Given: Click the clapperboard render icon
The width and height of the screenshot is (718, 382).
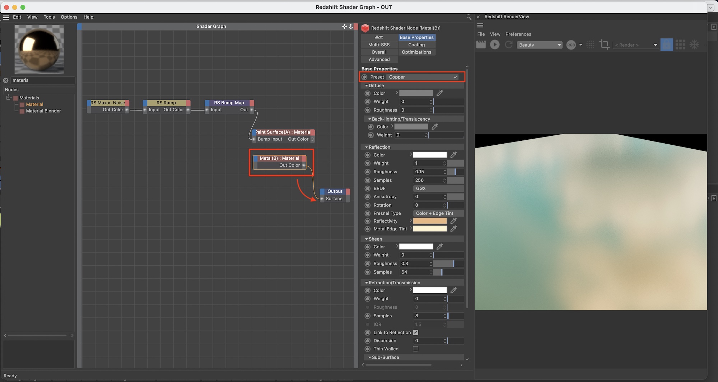Looking at the screenshot, I should pyautogui.click(x=481, y=45).
